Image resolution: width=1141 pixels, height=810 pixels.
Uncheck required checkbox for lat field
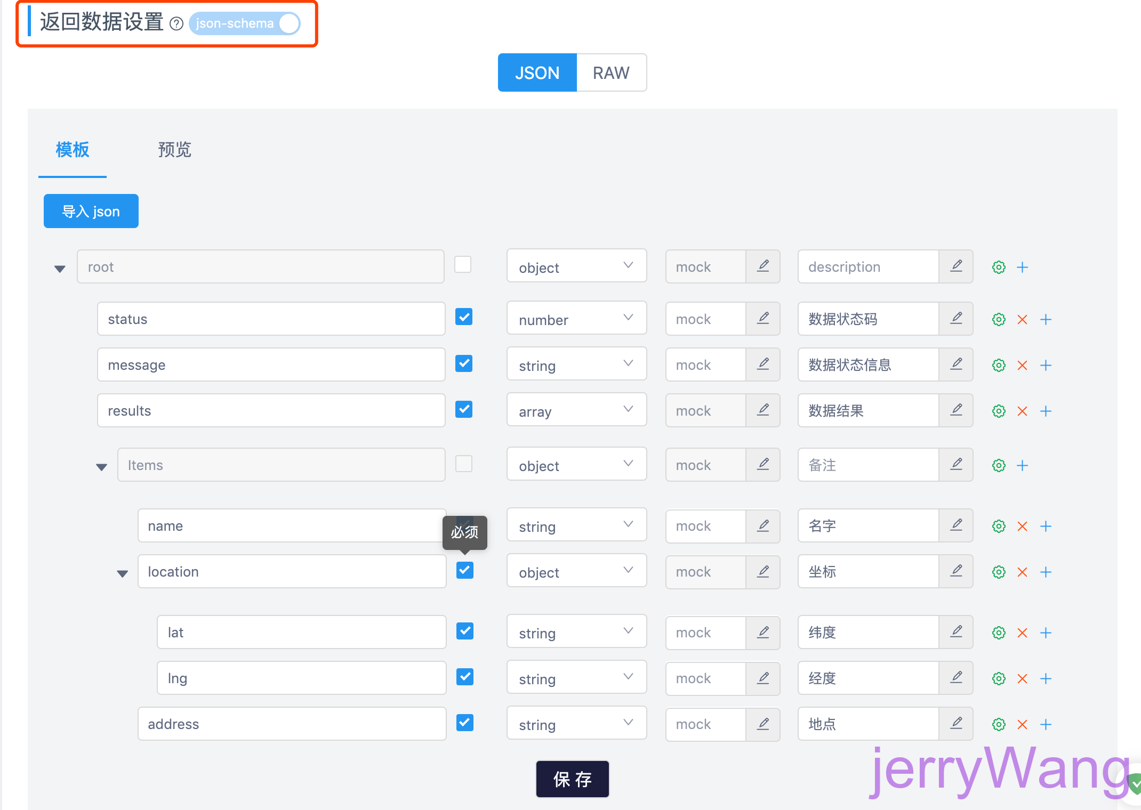coord(465,631)
